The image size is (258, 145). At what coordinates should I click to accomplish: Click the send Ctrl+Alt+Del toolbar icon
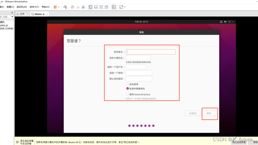(x=65, y=7)
